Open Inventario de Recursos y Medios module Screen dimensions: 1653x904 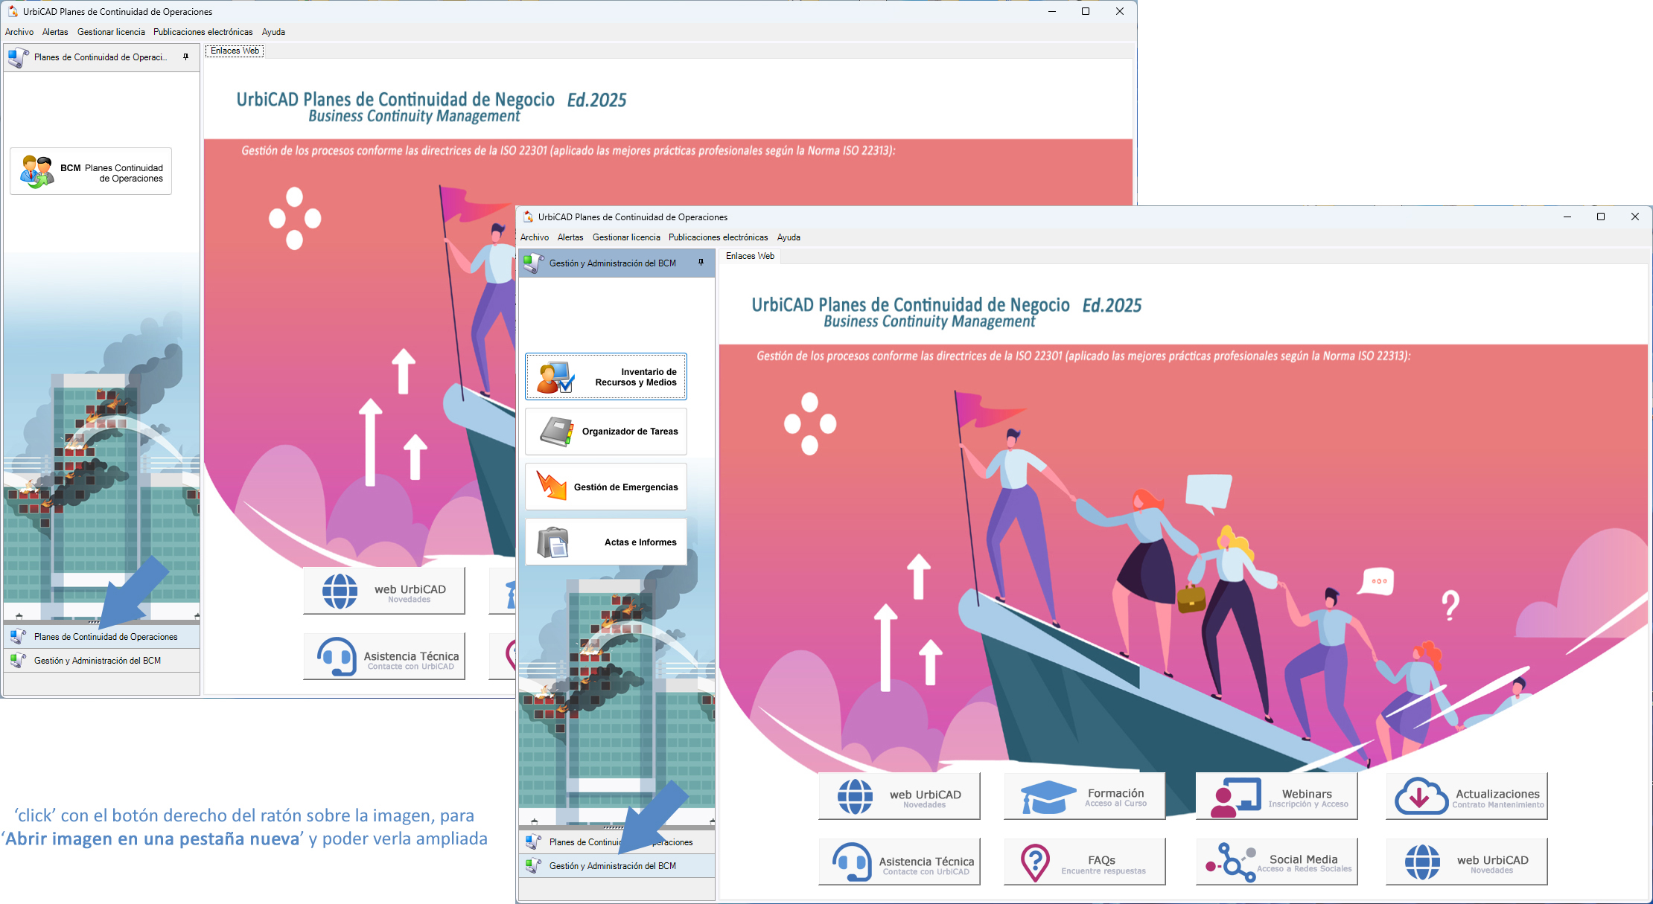point(605,376)
